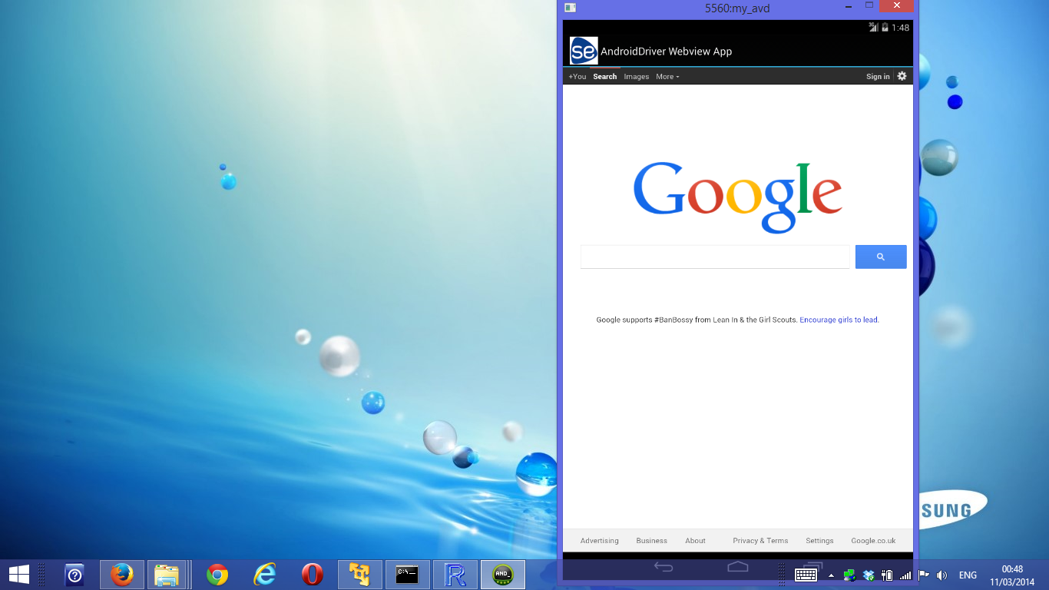Click the Android 3G signal status icon
Screen dimensions: 1049x590
pyautogui.click(x=873, y=27)
